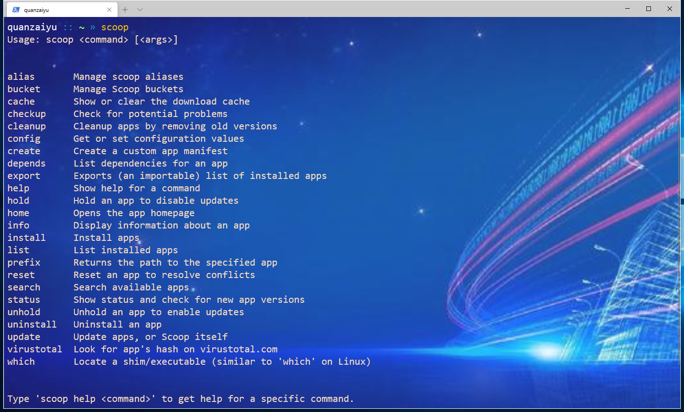Open a new tab with plus button
This screenshot has height=412, width=684.
[x=125, y=10]
